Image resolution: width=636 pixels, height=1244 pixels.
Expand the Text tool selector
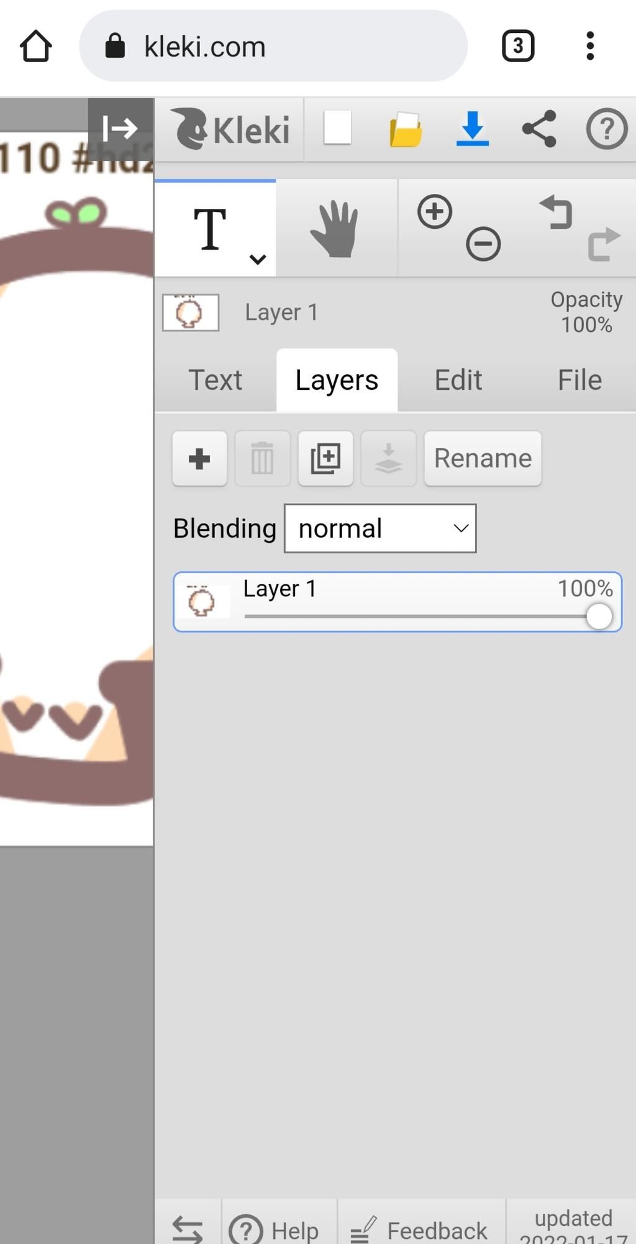point(257,259)
